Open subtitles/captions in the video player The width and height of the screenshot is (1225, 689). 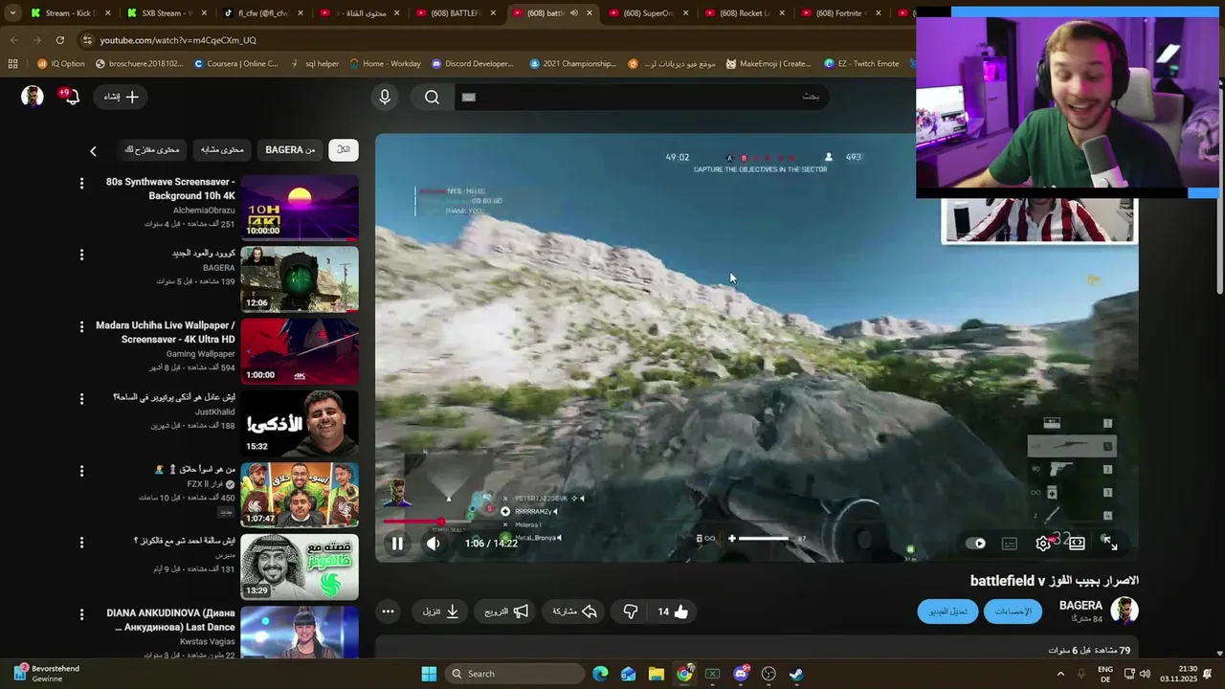pos(1009,544)
